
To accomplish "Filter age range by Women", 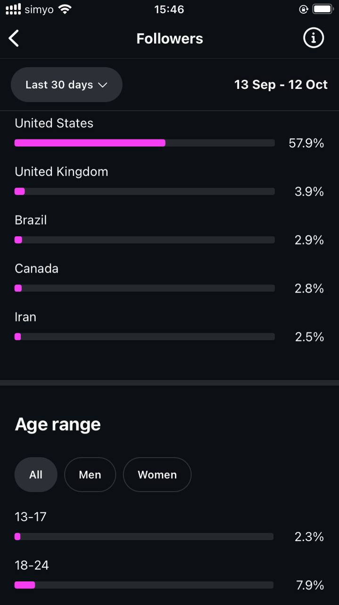I will [x=157, y=475].
